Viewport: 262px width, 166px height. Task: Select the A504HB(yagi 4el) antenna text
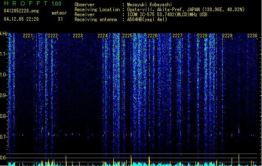[x=147, y=20]
